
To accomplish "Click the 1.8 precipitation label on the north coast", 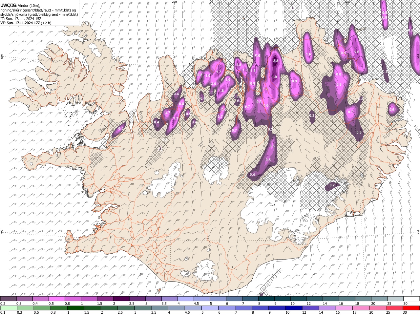I will pos(239,65).
